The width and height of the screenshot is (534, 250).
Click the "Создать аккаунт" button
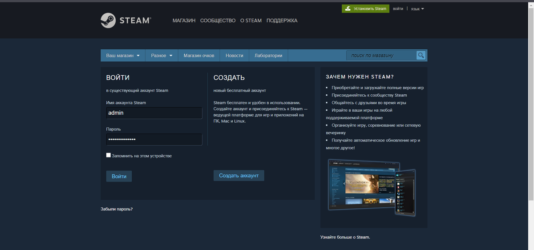[239, 175]
